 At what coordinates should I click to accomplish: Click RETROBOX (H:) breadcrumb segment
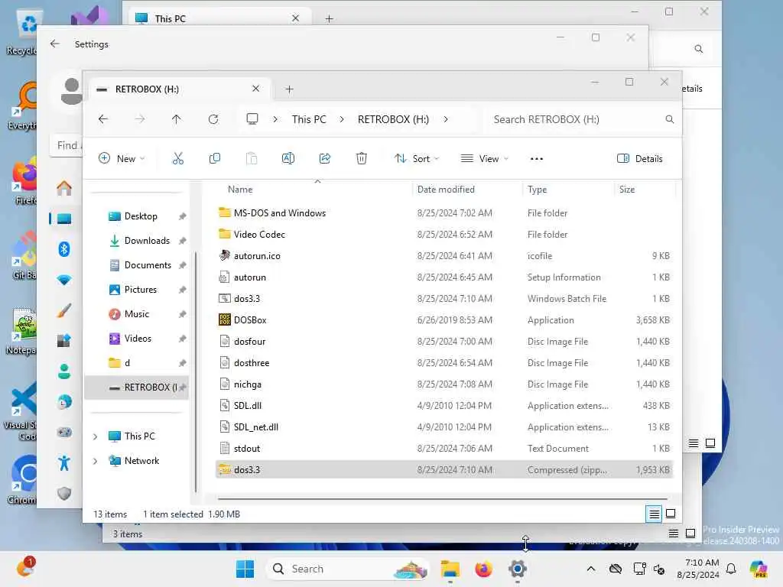coord(393,119)
